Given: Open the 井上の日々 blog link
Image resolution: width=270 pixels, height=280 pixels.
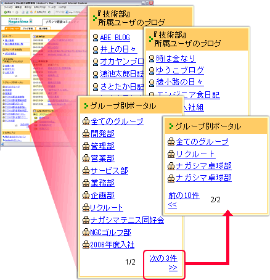Looking at the screenshot, I should (x=118, y=49).
